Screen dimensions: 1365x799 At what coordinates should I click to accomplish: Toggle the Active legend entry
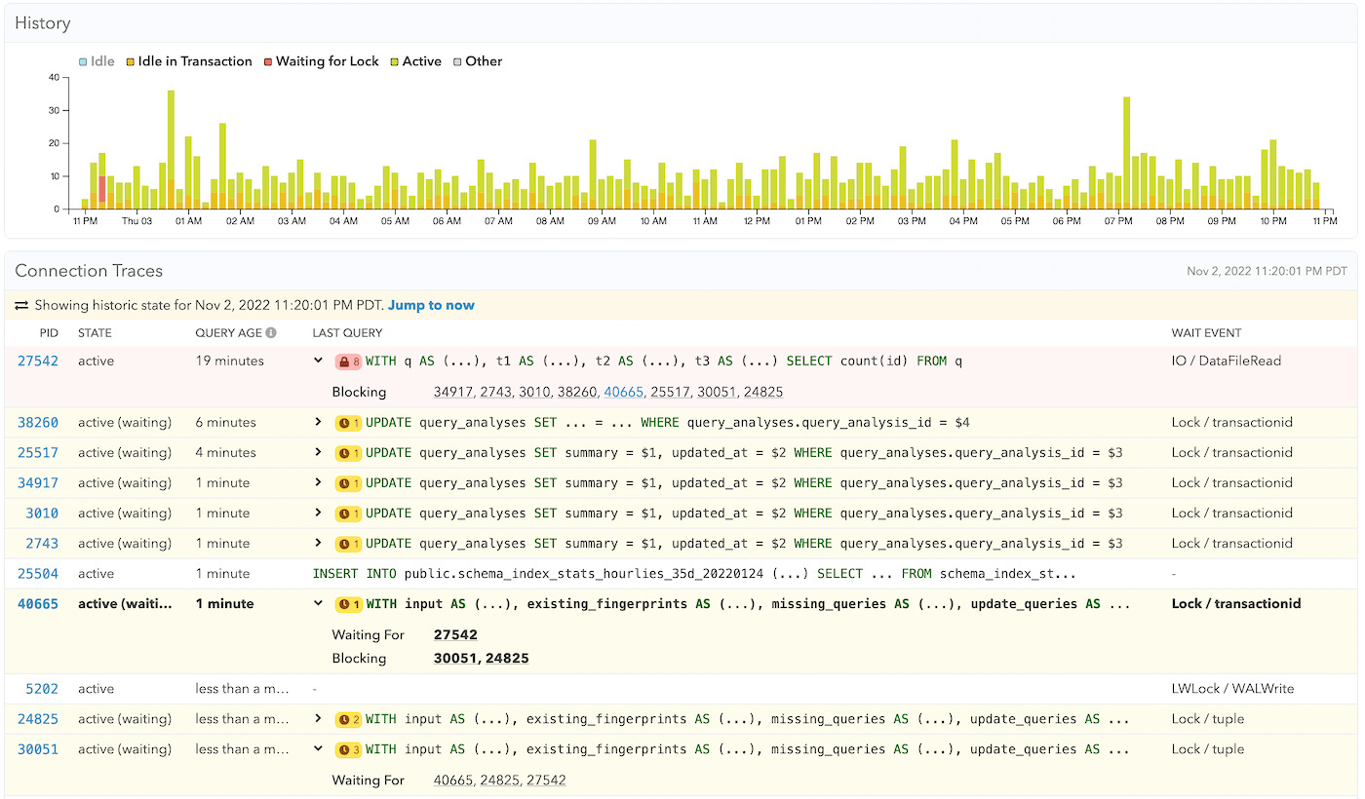(x=415, y=61)
